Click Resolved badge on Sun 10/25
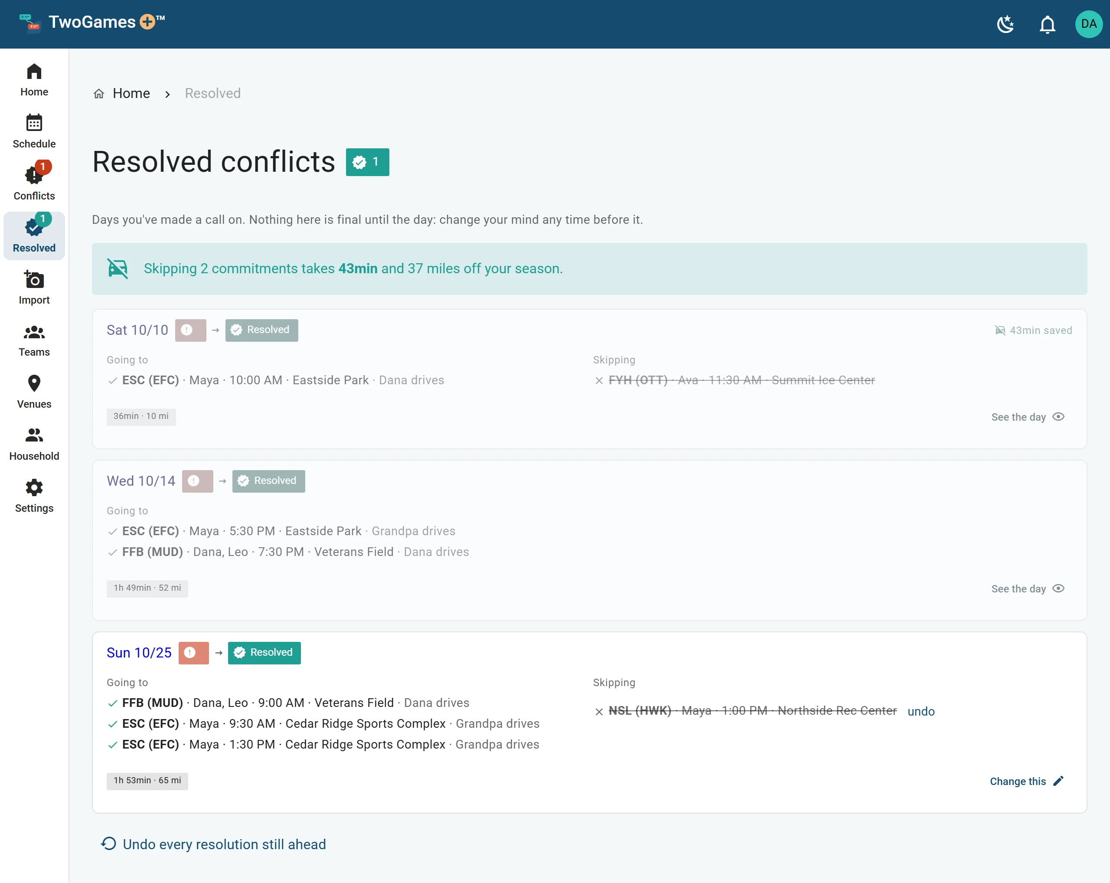 click(264, 653)
